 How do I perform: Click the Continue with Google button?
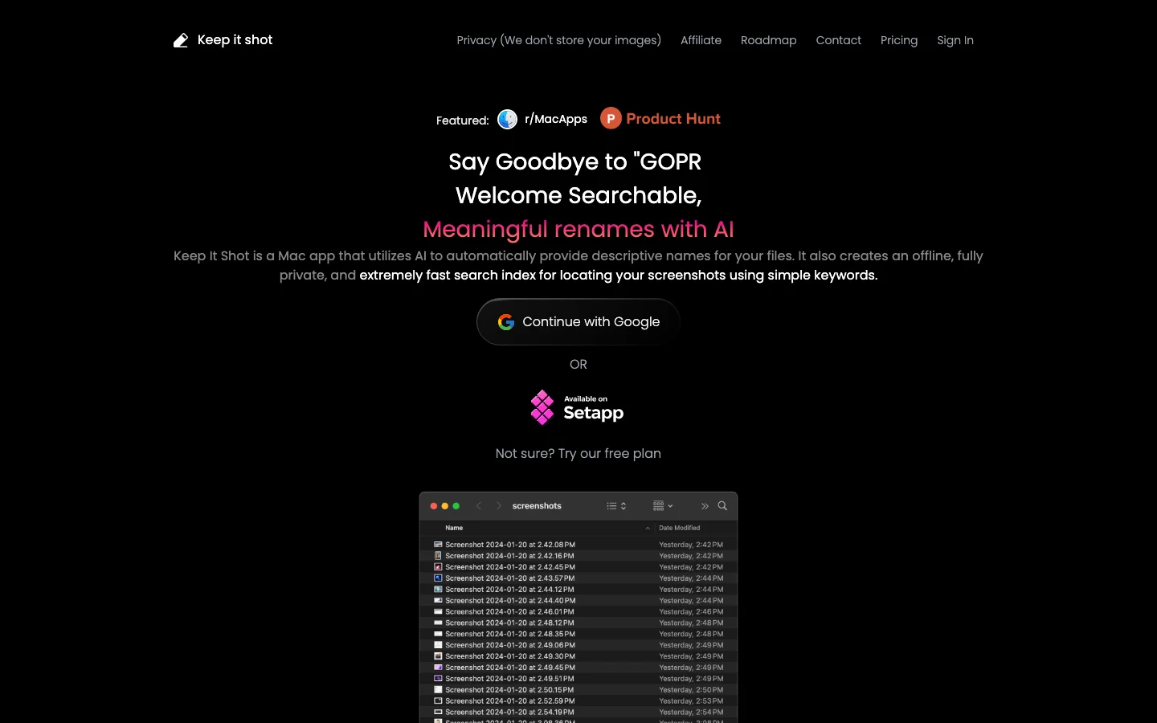point(578,322)
